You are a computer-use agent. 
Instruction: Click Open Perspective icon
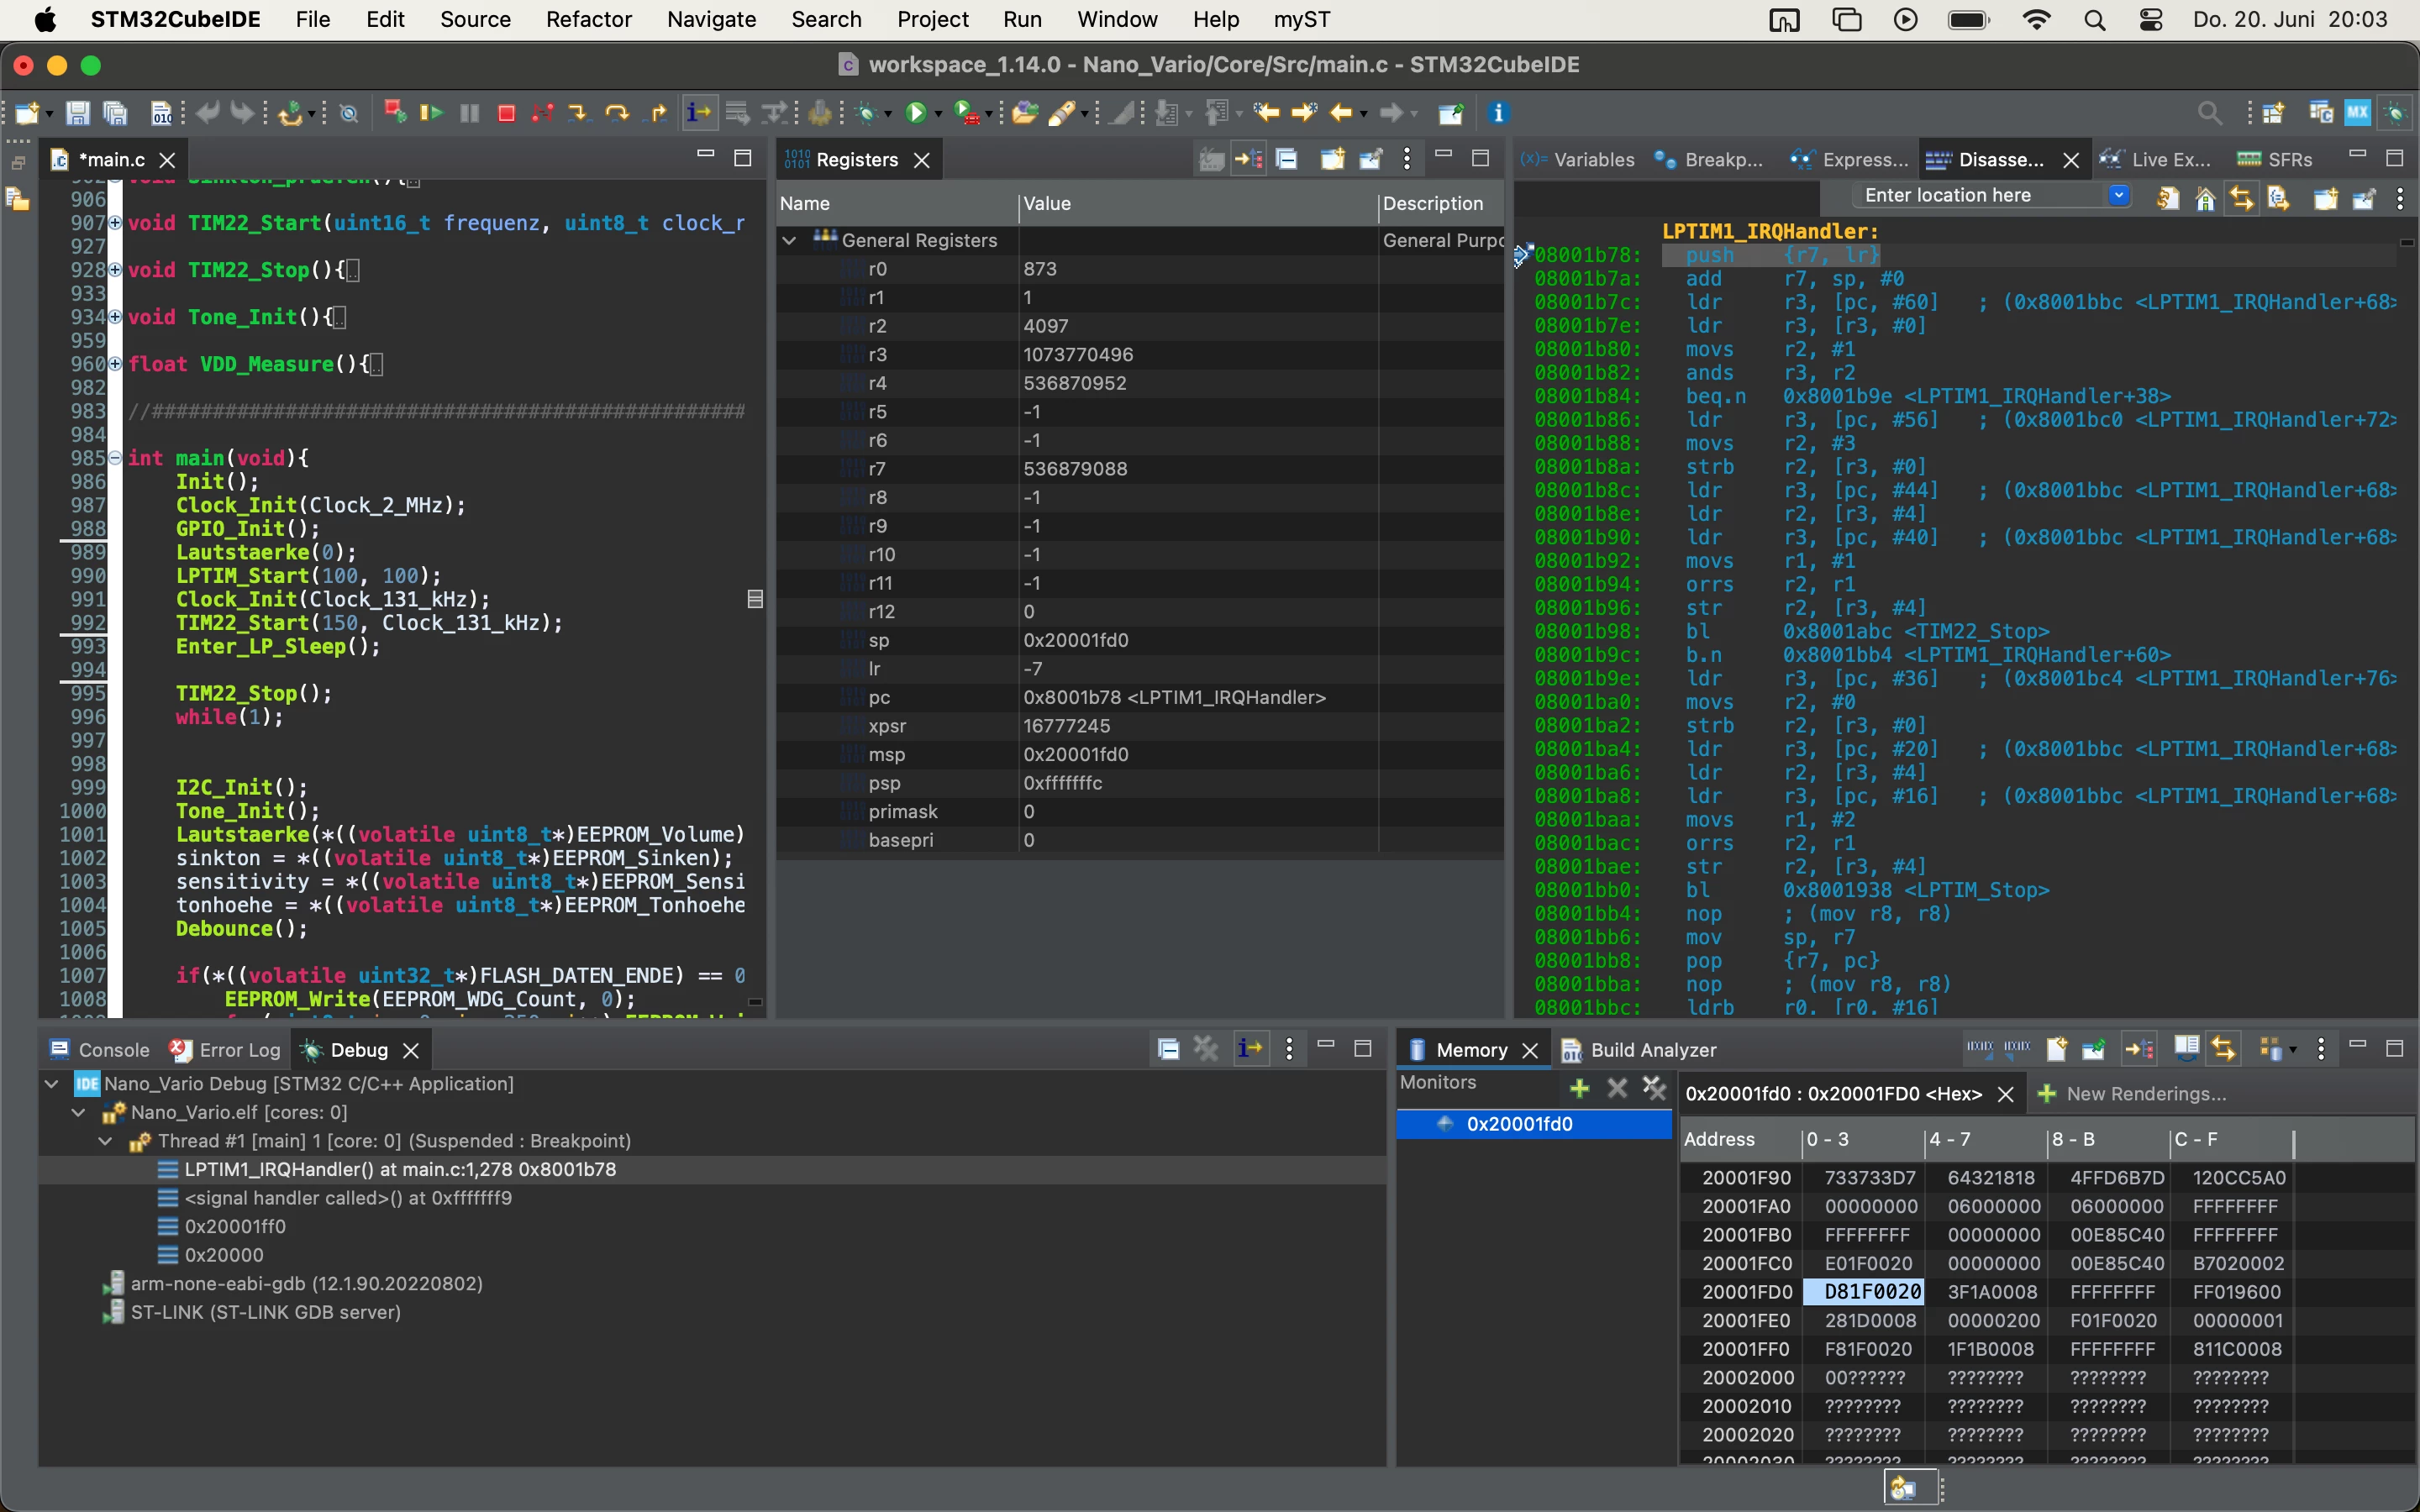pos(2273,113)
